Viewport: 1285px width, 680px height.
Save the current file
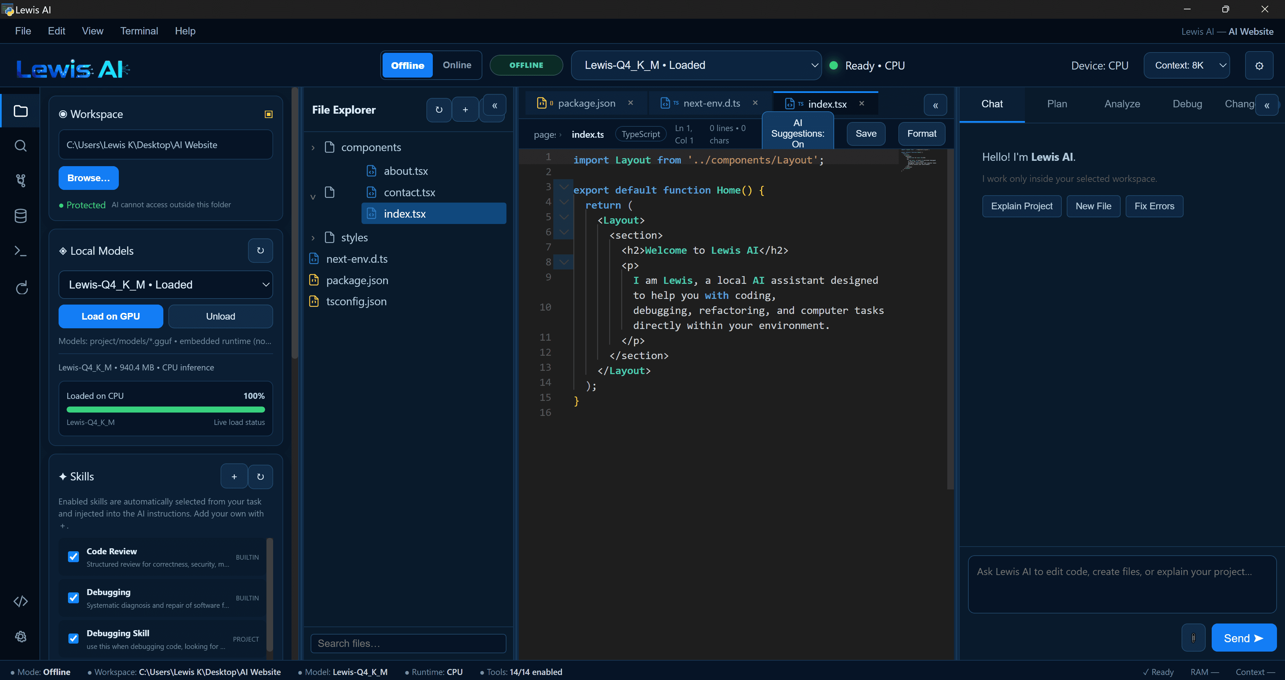pos(866,133)
